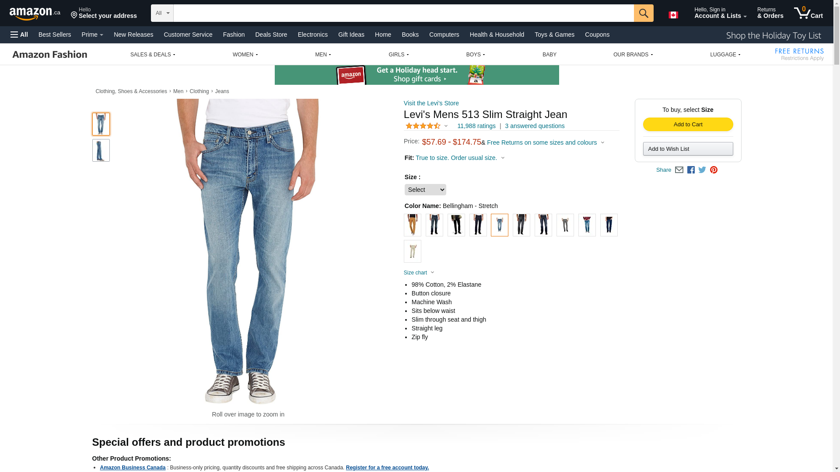Open the Size Select dropdown
Image resolution: width=840 pixels, height=472 pixels.
[425, 190]
